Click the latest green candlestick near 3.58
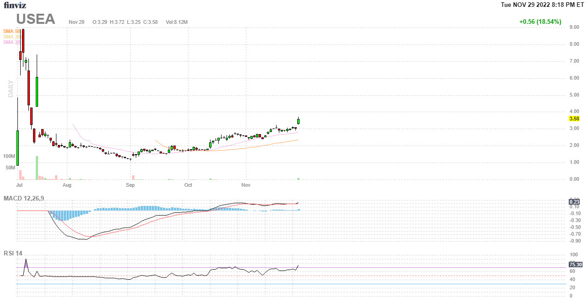The height and width of the screenshot is (303, 588). [x=299, y=121]
